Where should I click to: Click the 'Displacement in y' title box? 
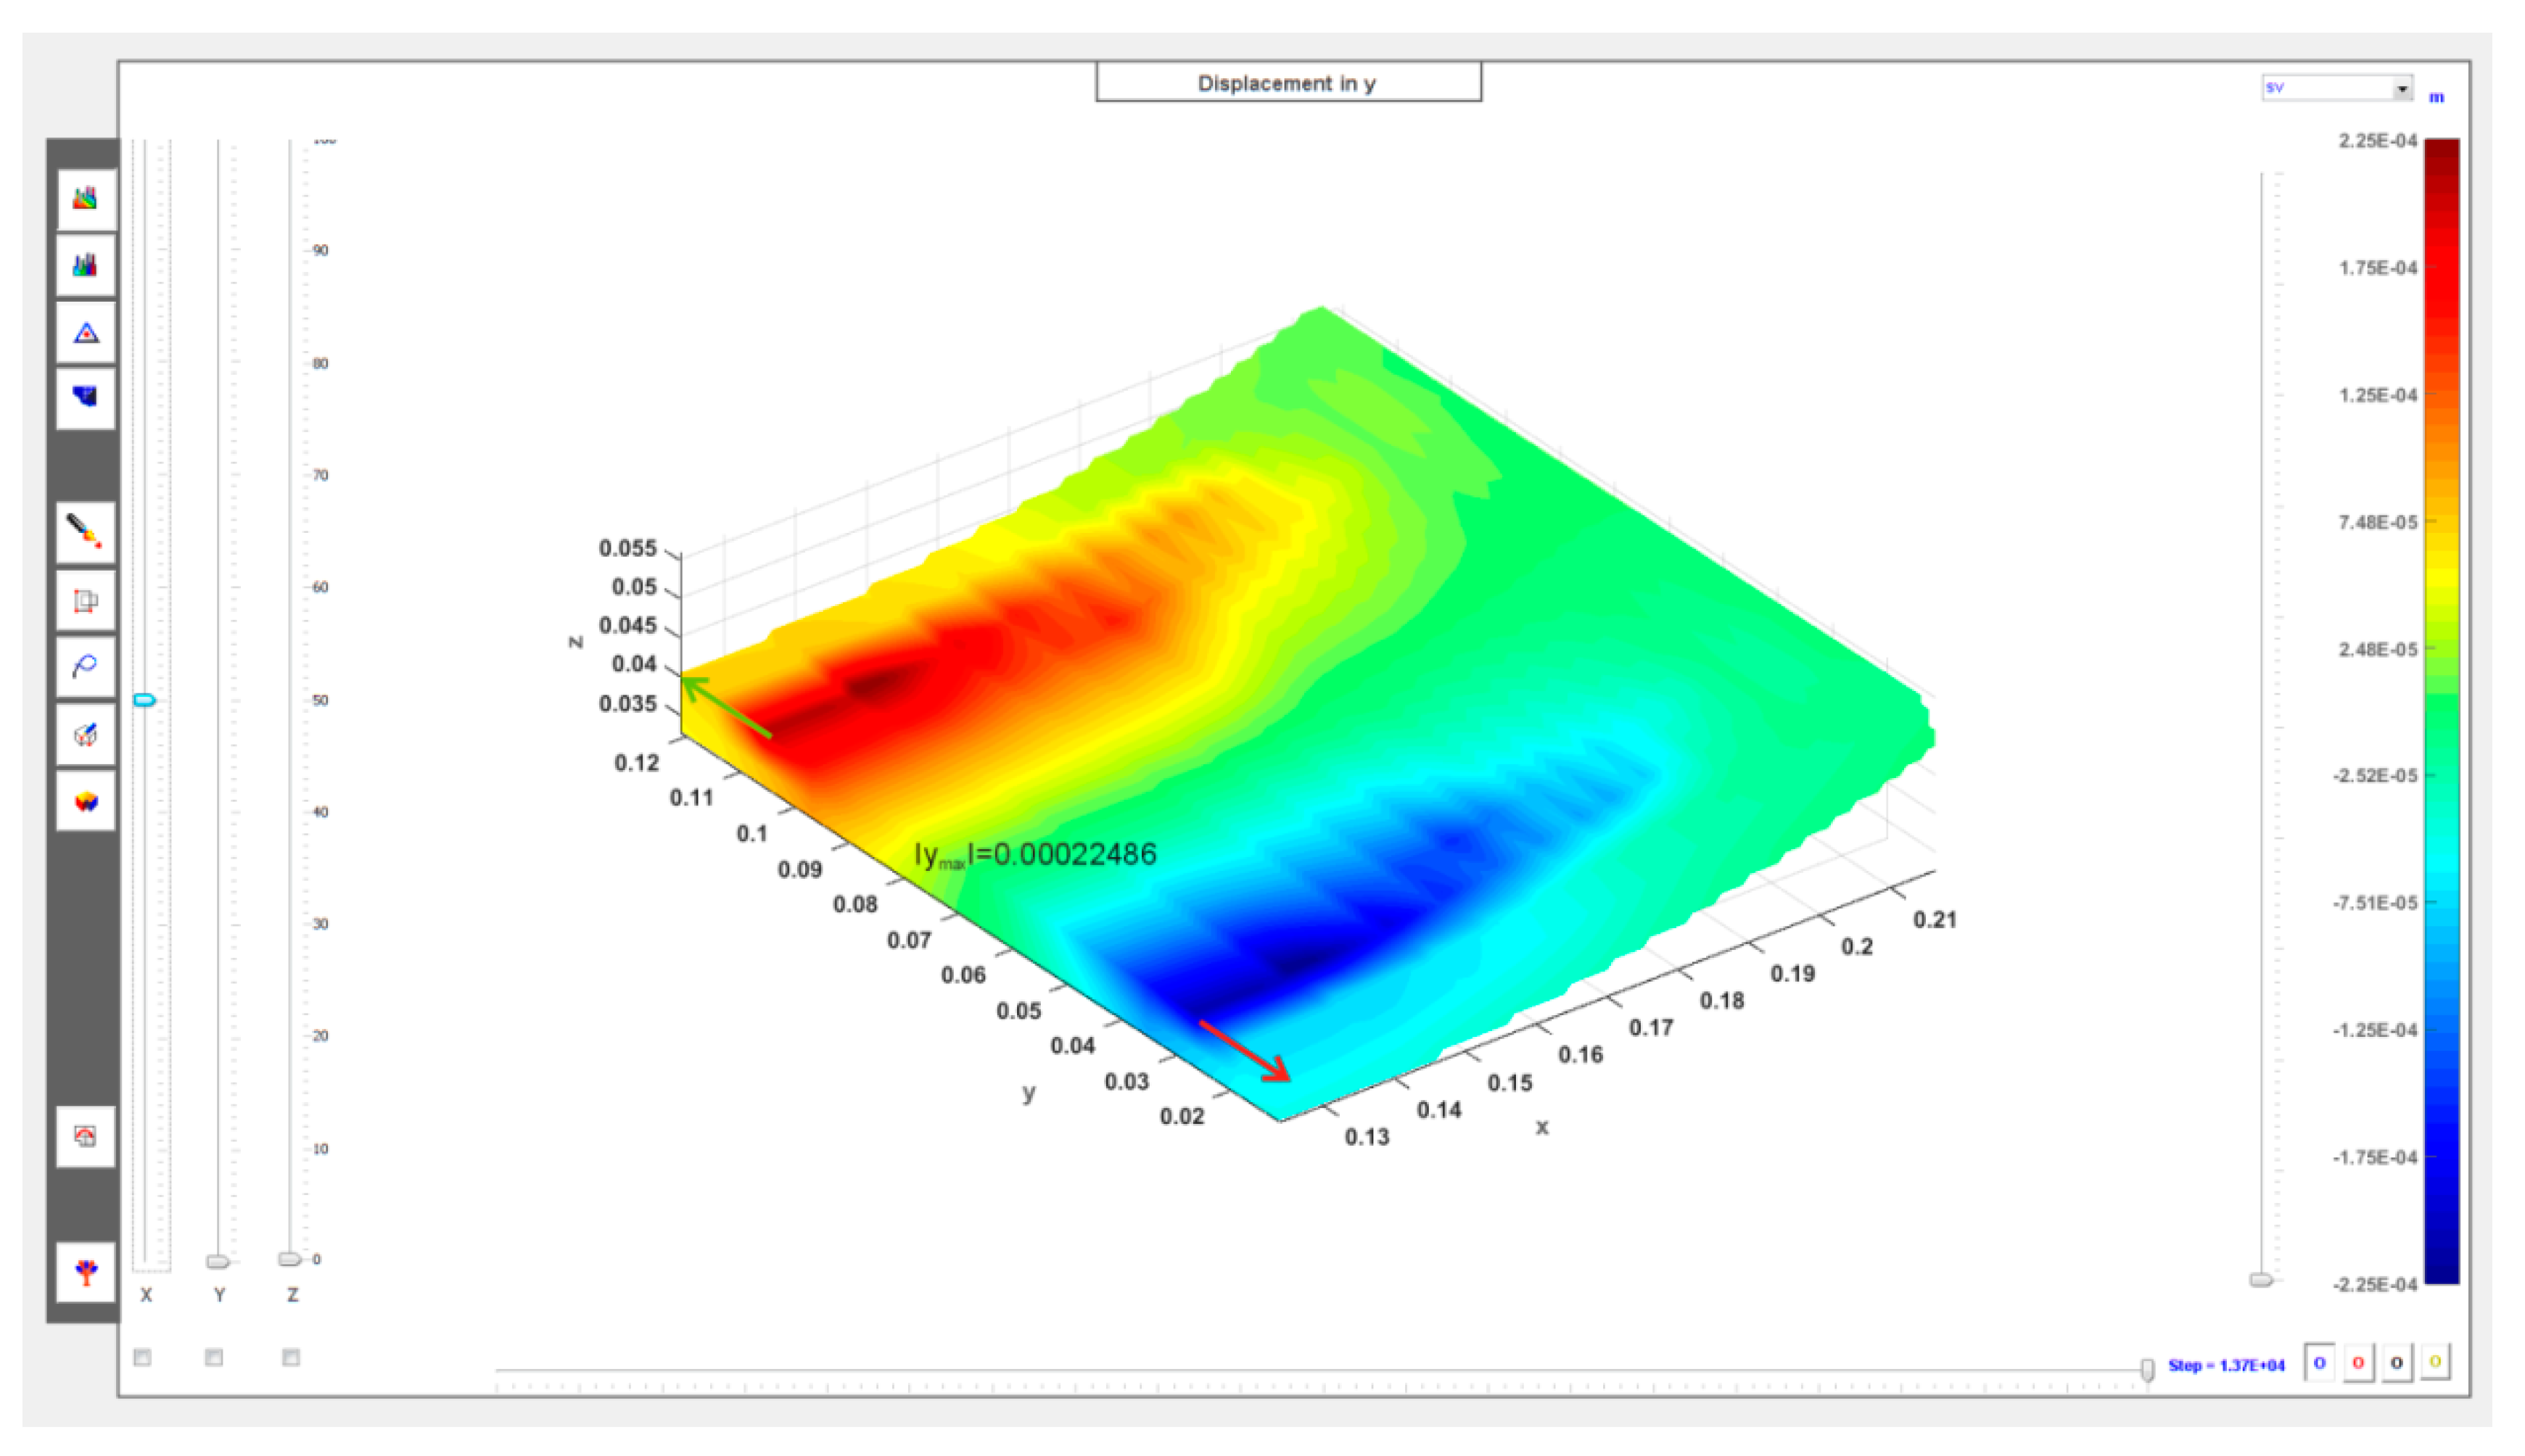click(1288, 83)
